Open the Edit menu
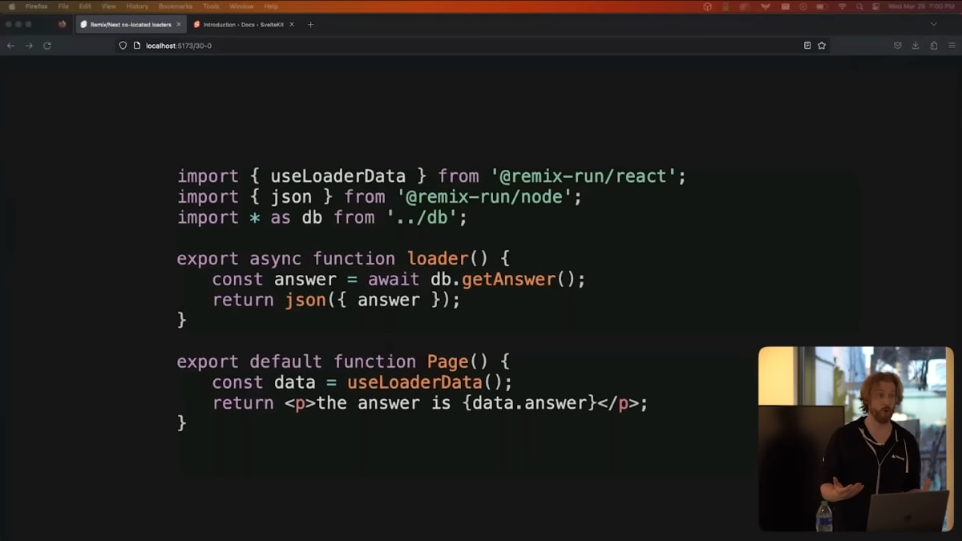The image size is (962, 541). point(85,6)
